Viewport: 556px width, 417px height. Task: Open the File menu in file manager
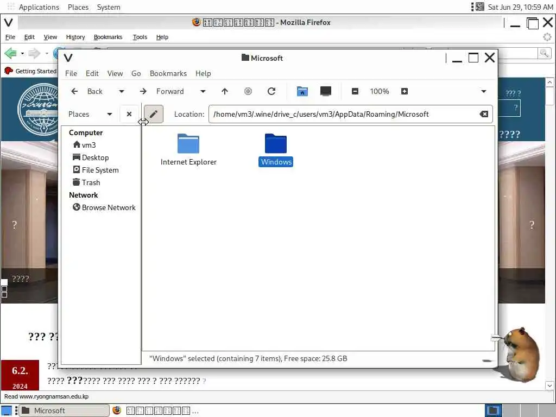tap(71, 73)
